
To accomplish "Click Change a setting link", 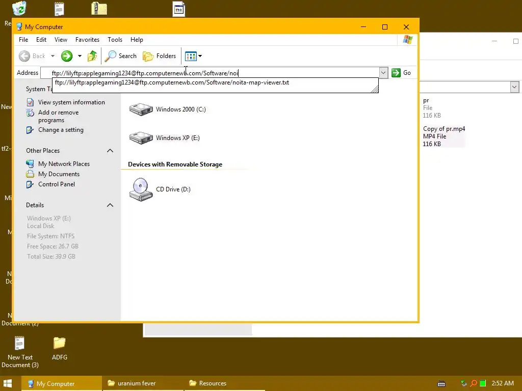I will click(x=61, y=130).
